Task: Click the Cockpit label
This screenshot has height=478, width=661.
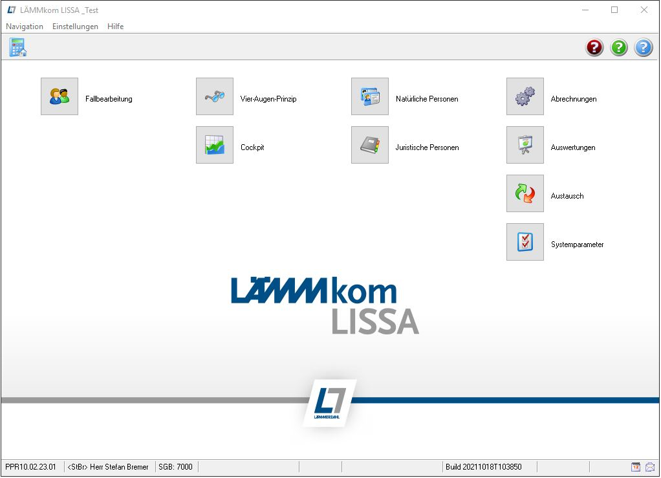Action: [x=252, y=147]
